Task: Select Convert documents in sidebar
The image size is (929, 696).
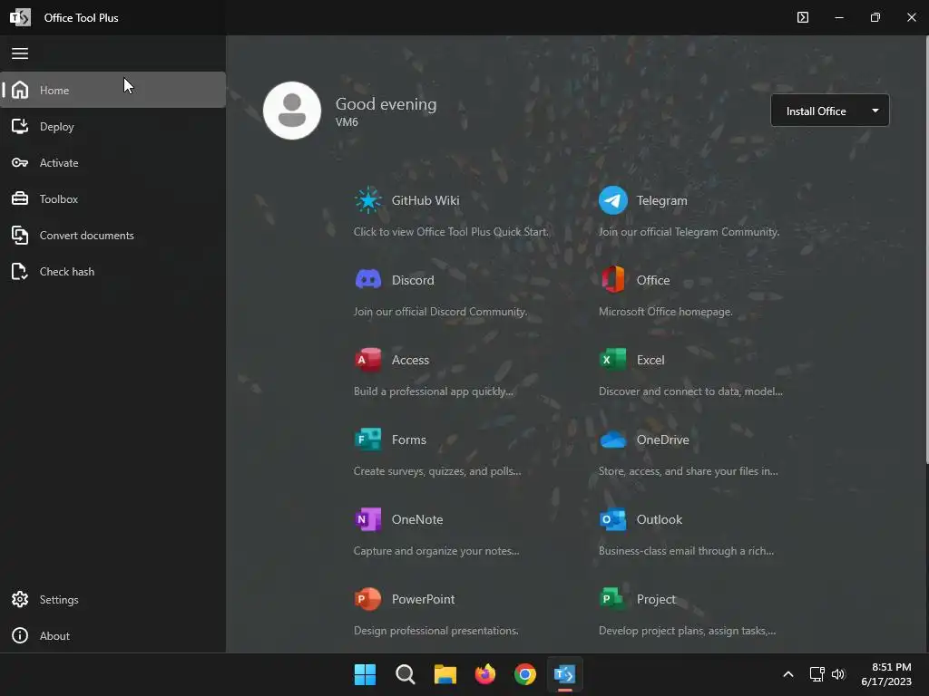Action: 112,235
